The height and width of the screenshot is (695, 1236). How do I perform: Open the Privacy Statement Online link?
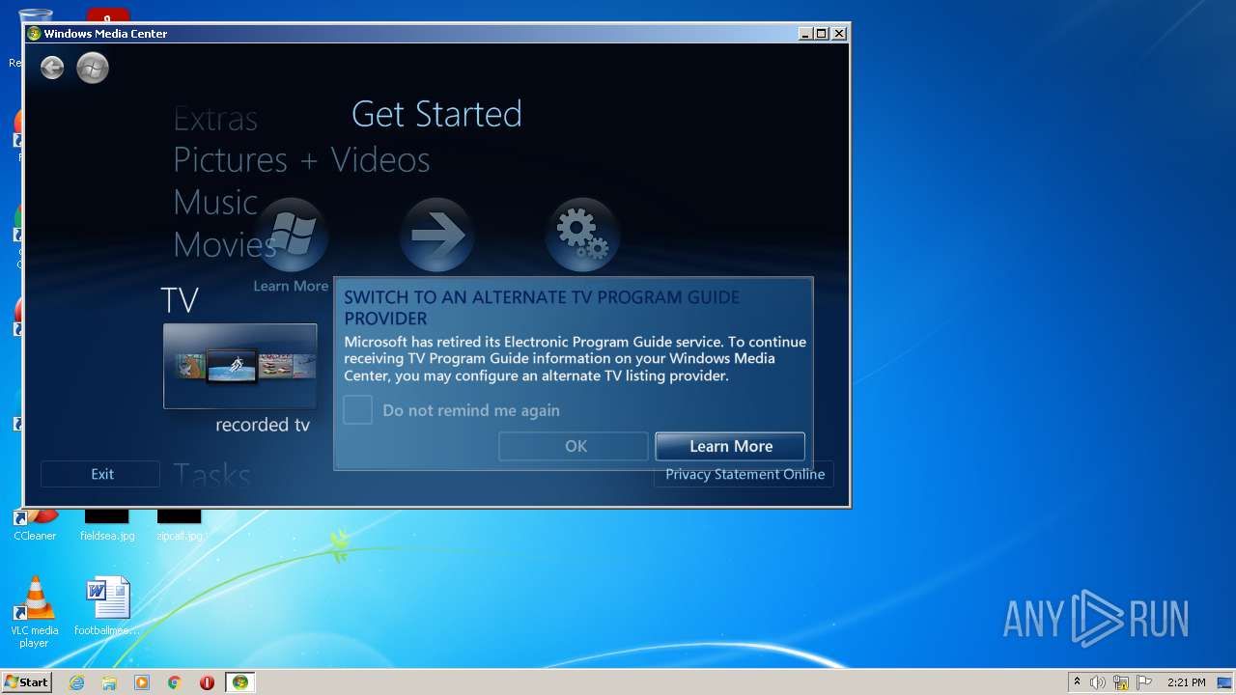pos(744,474)
